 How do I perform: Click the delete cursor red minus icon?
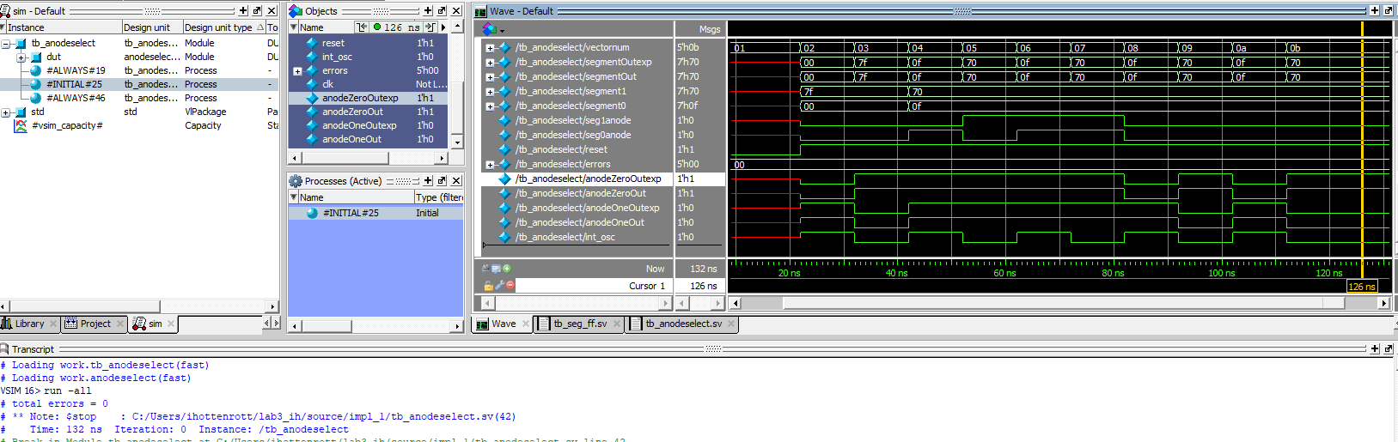coord(510,285)
